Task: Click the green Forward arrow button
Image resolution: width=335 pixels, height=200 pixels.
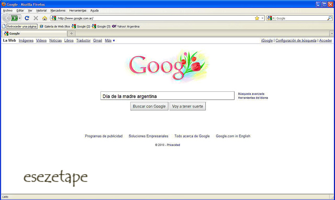Action: pyautogui.click(x=14, y=18)
